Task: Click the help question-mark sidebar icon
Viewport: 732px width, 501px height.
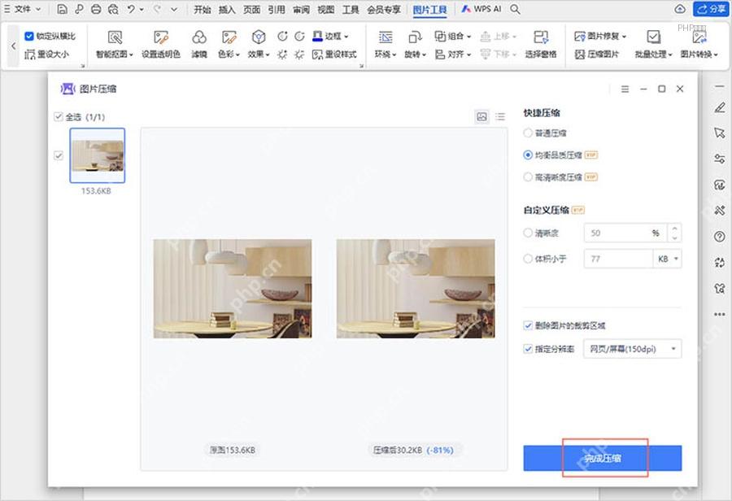Action: point(720,236)
